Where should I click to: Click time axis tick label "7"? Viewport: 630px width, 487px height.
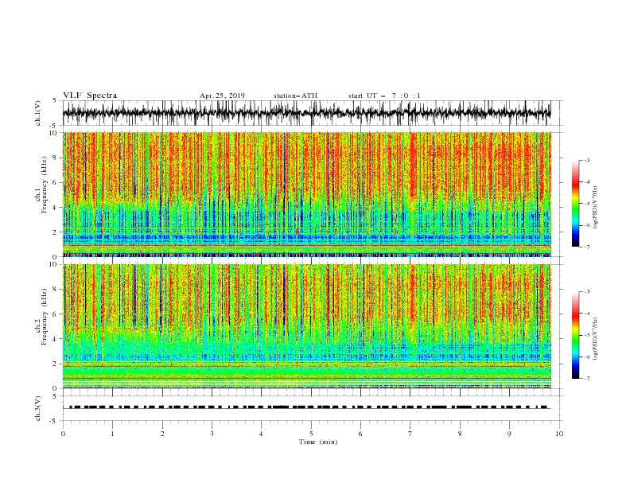click(410, 434)
